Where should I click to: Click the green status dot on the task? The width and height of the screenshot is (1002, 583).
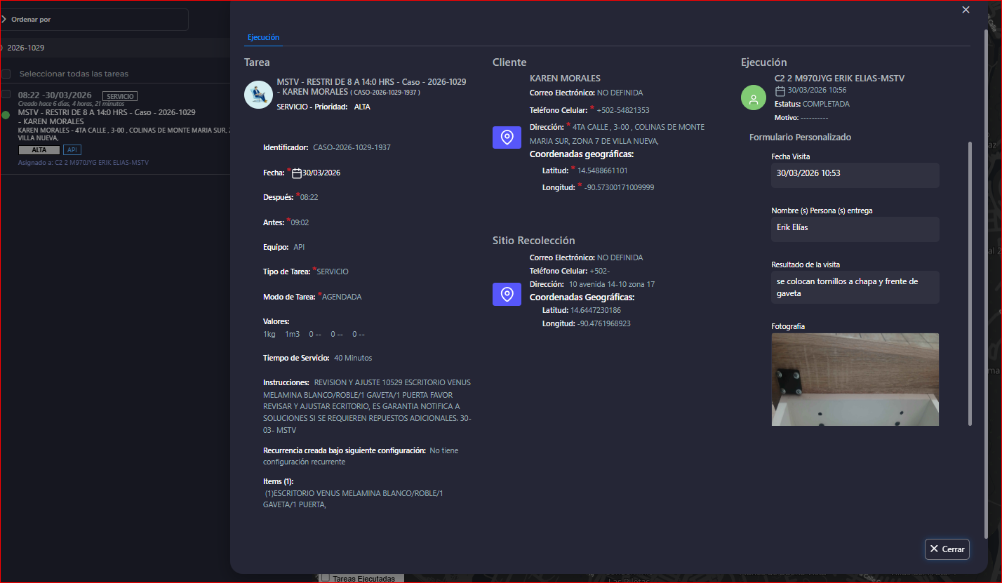[x=6, y=115]
